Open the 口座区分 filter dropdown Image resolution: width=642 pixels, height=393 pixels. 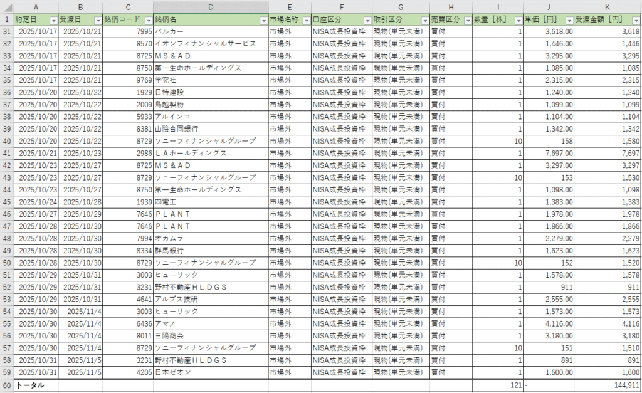pyautogui.click(x=366, y=20)
